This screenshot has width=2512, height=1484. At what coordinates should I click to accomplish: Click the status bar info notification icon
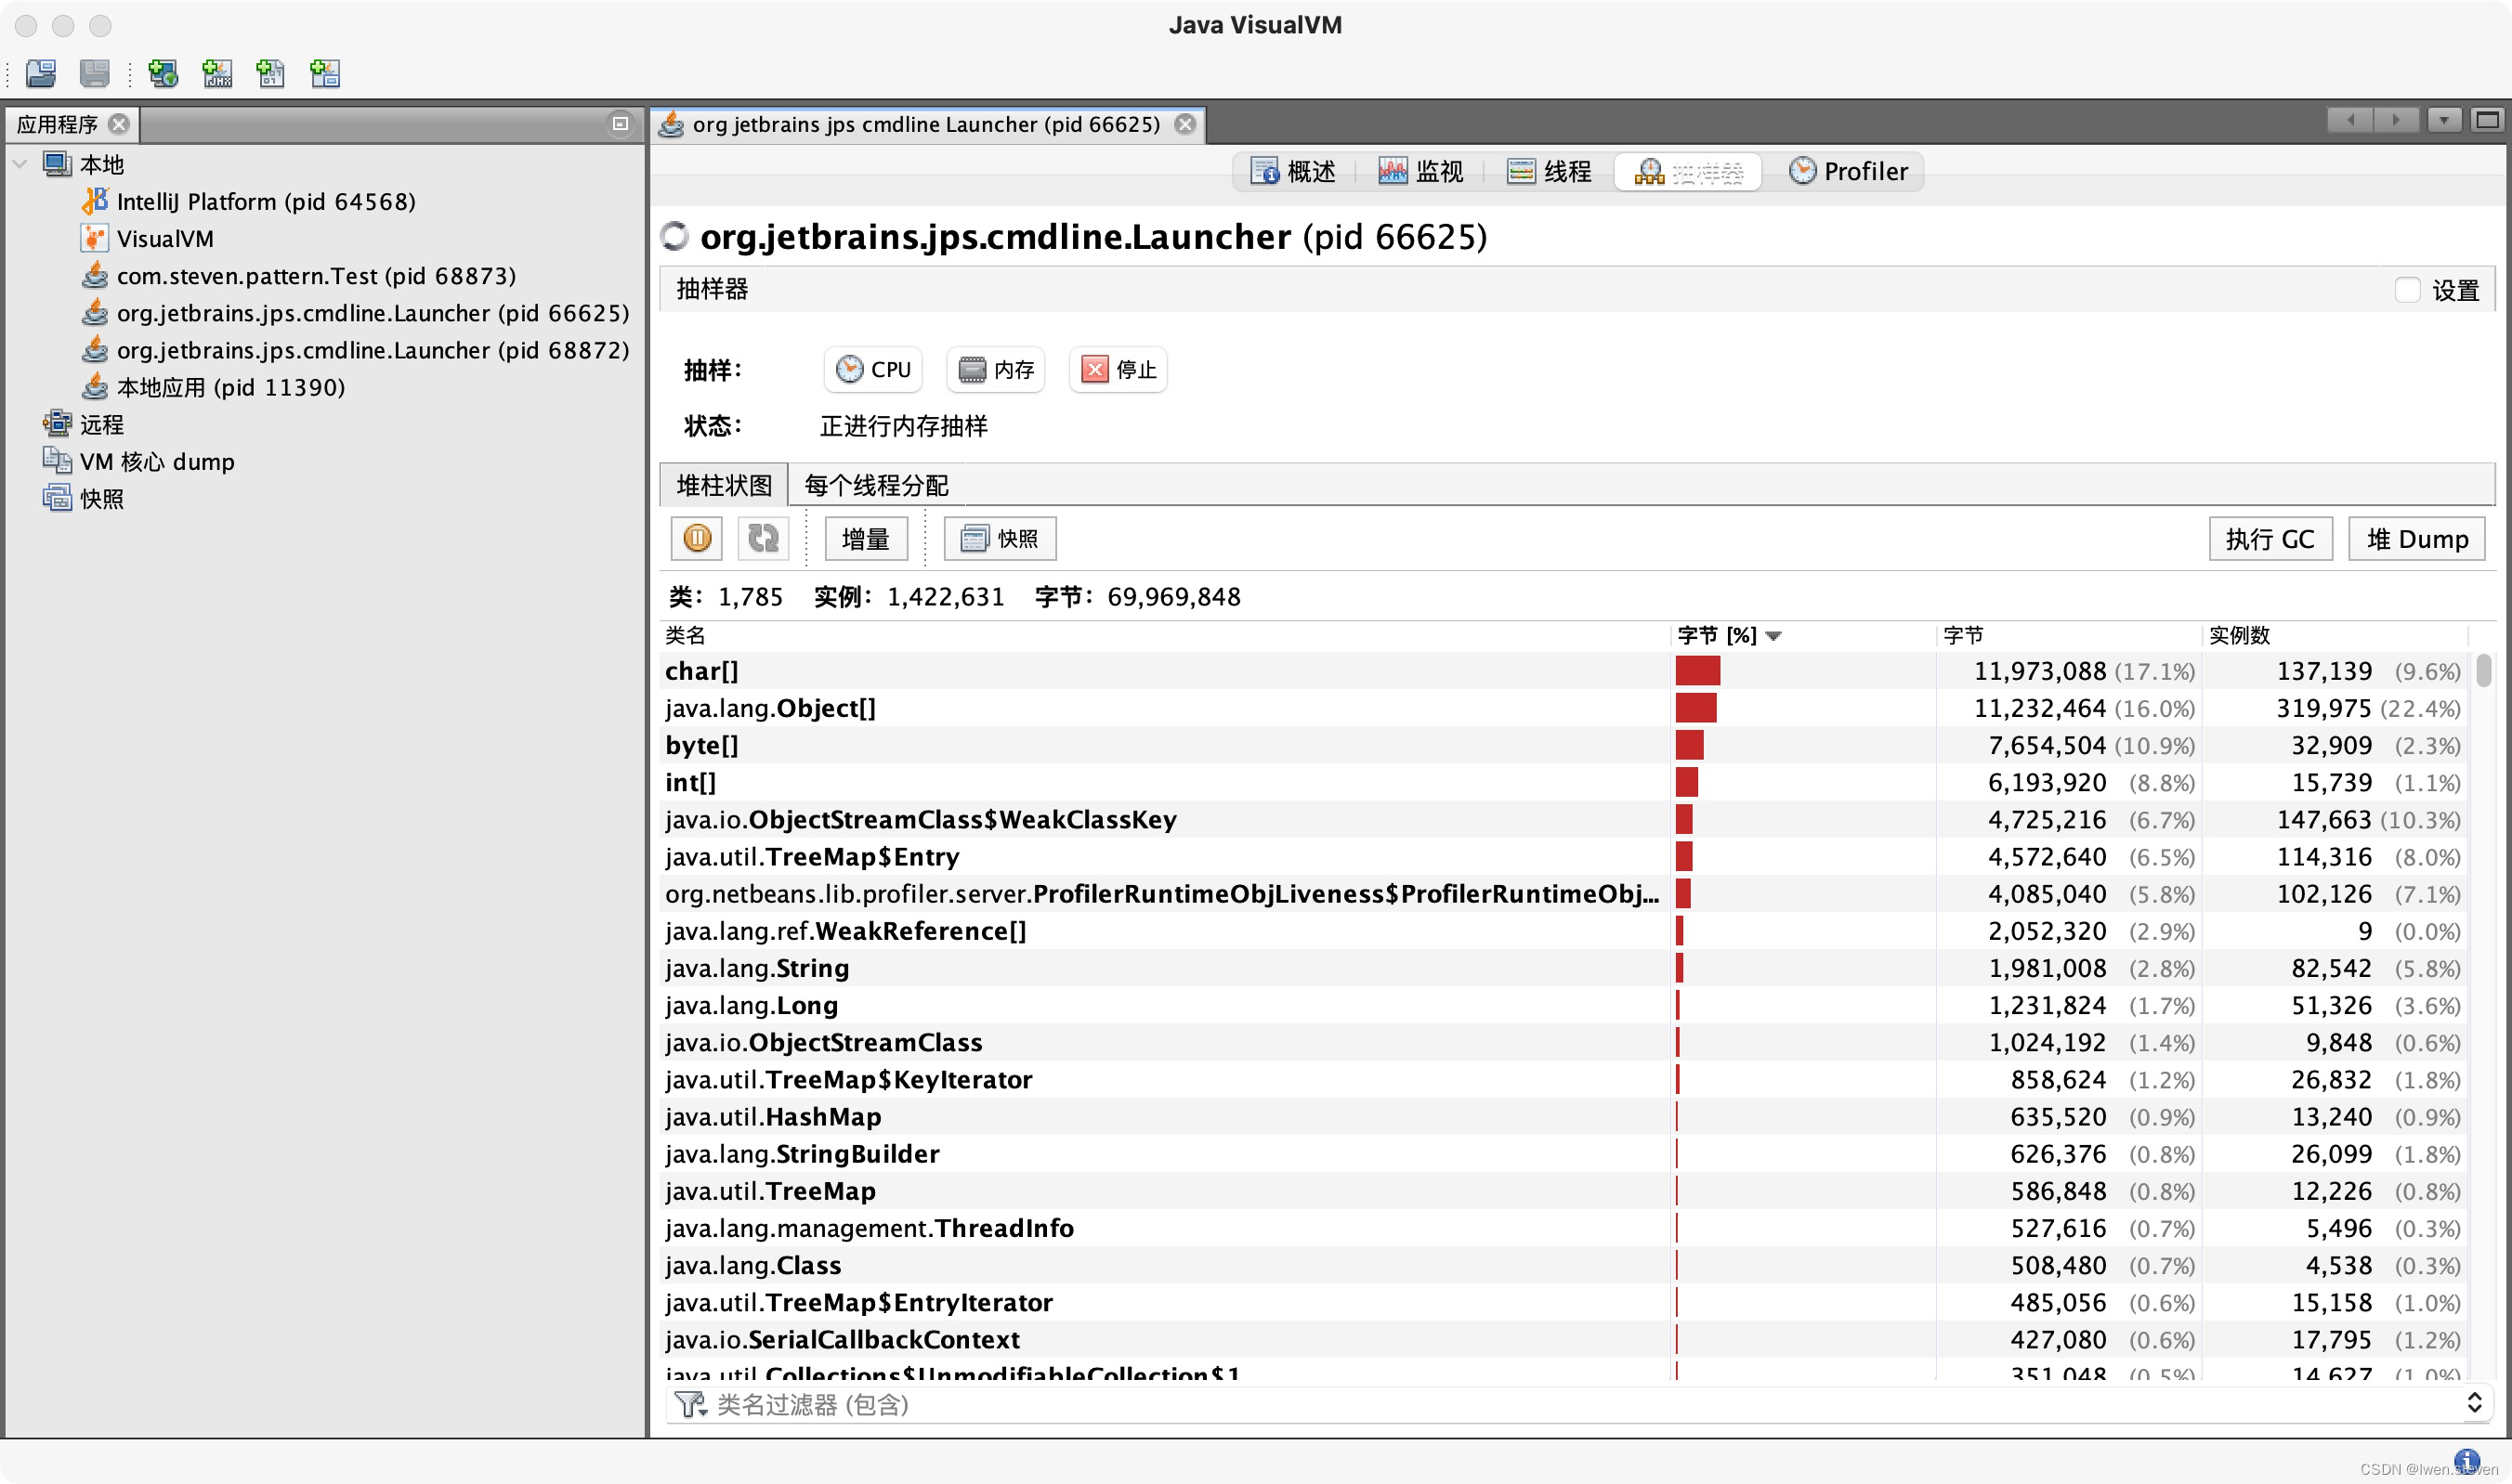click(x=2467, y=1461)
